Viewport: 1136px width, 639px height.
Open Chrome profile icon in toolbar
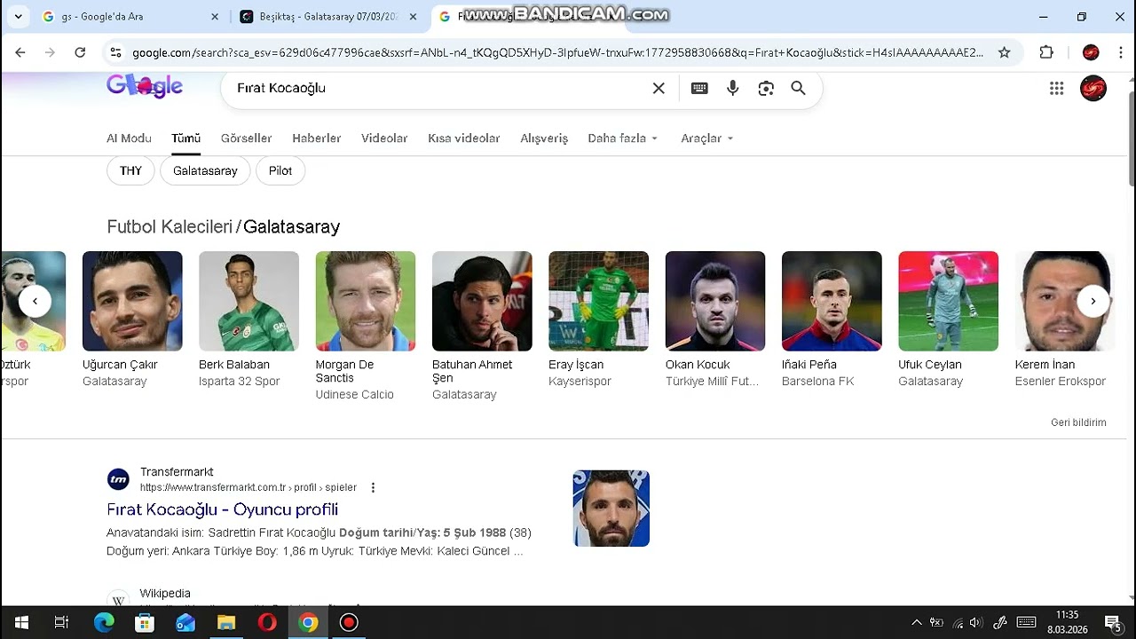coord(1091,52)
